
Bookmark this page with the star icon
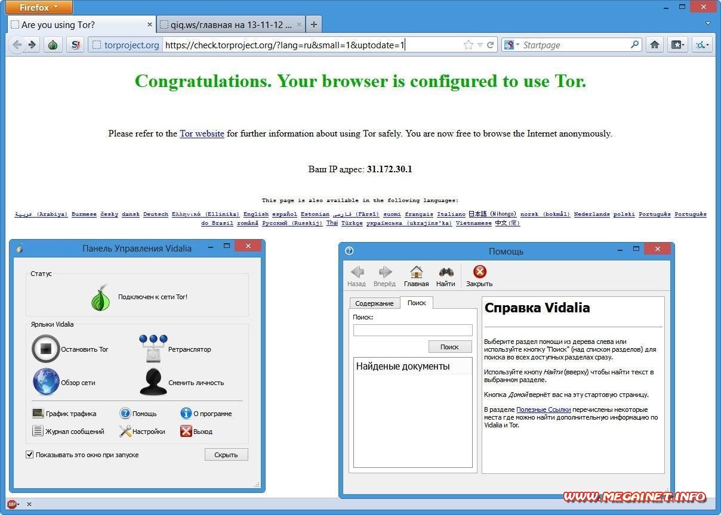[469, 45]
